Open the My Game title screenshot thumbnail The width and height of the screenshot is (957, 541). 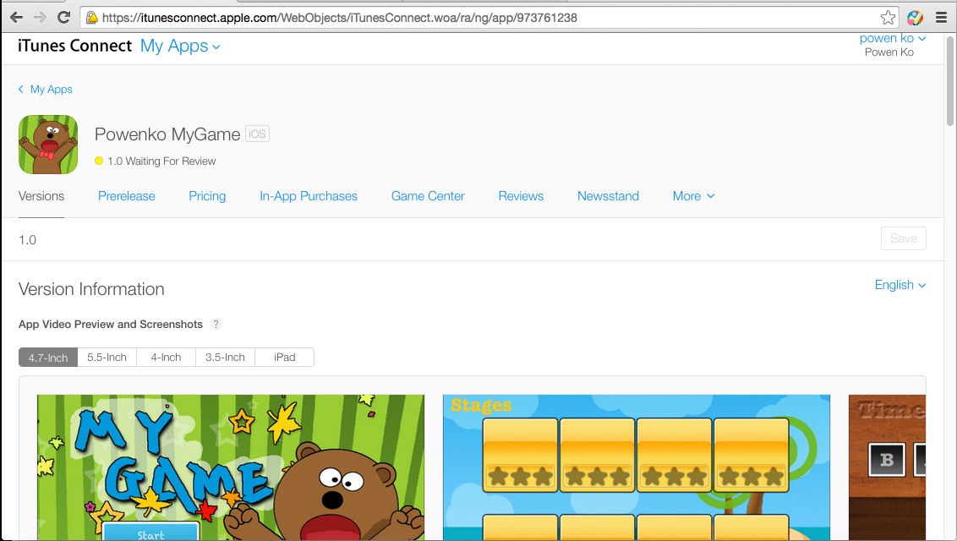tap(231, 467)
